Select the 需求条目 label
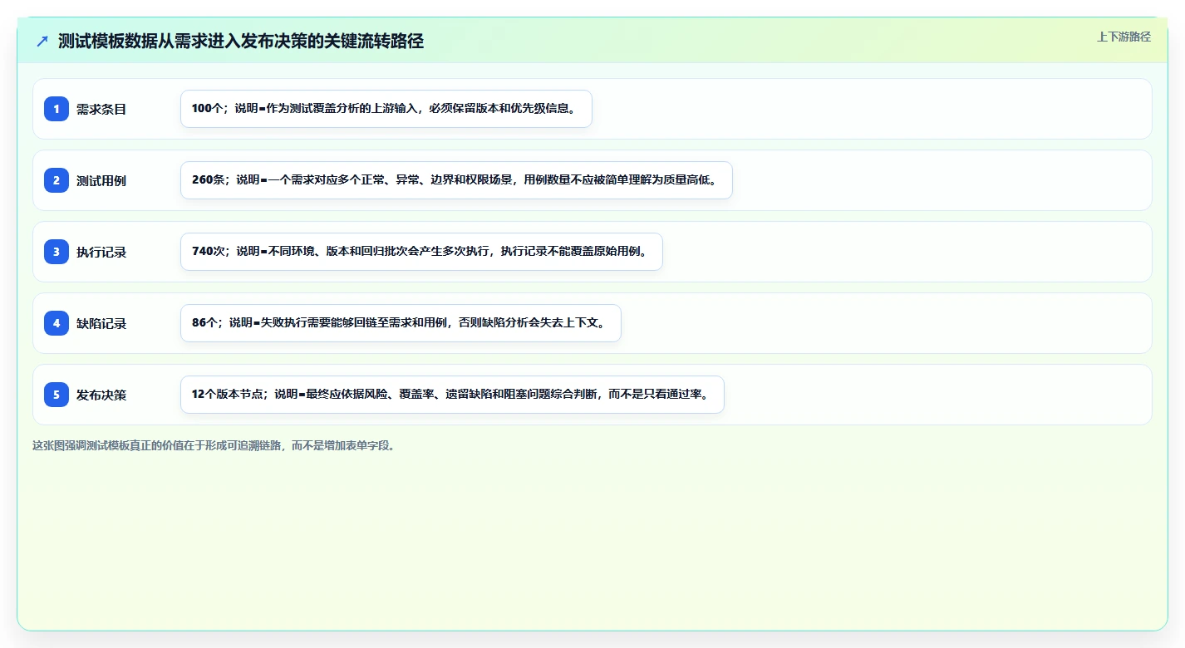 click(101, 109)
